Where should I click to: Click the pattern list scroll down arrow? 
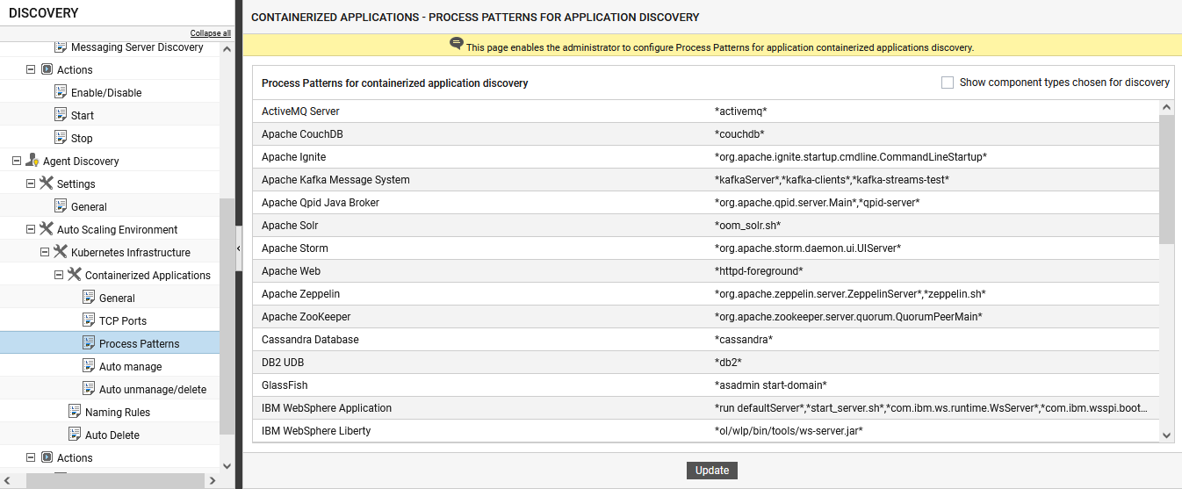[x=1166, y=435]
